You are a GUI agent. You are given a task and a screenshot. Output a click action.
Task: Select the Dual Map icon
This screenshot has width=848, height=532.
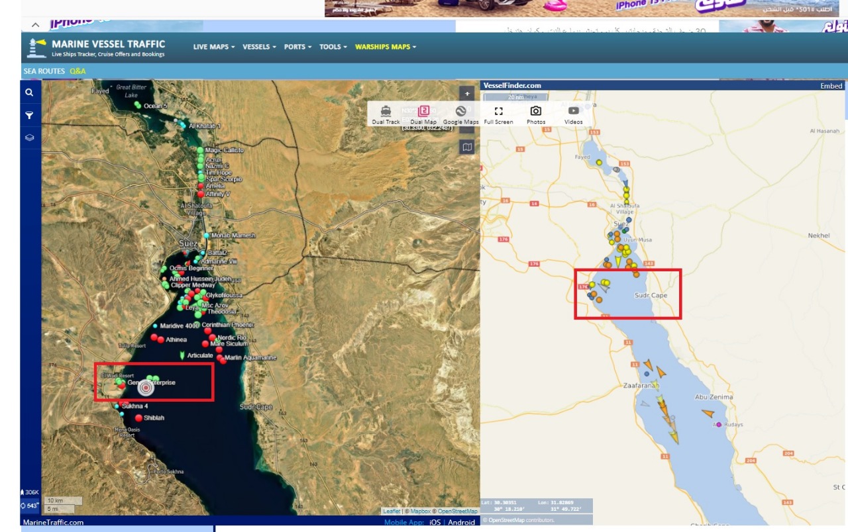[x=424, y=111]
